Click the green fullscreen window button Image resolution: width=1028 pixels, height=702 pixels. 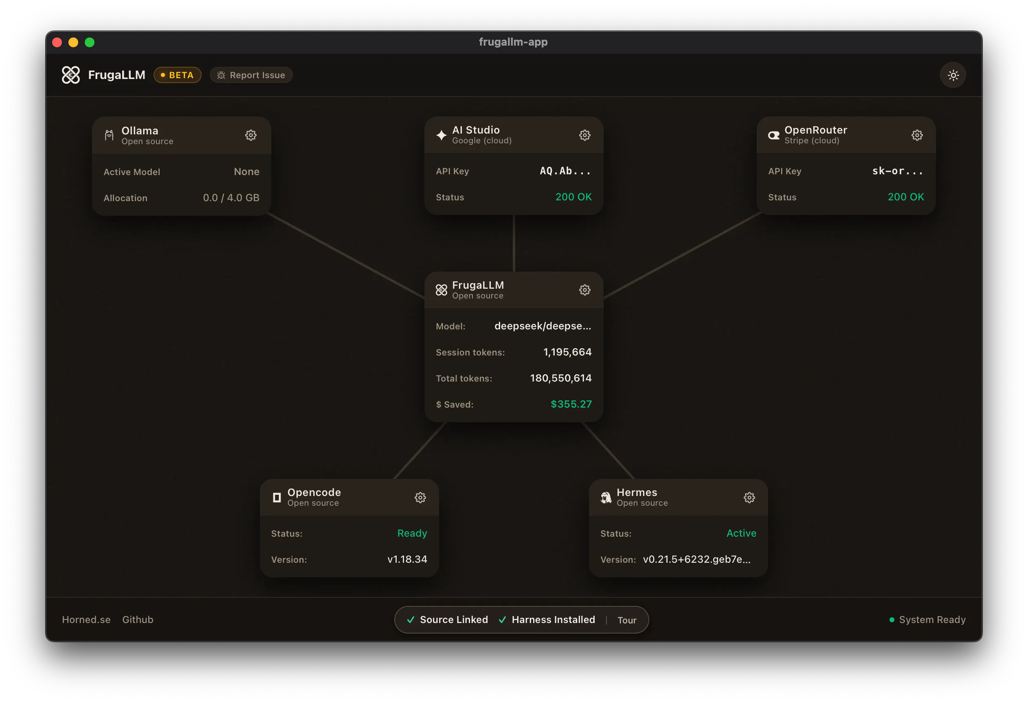point(90,42)
